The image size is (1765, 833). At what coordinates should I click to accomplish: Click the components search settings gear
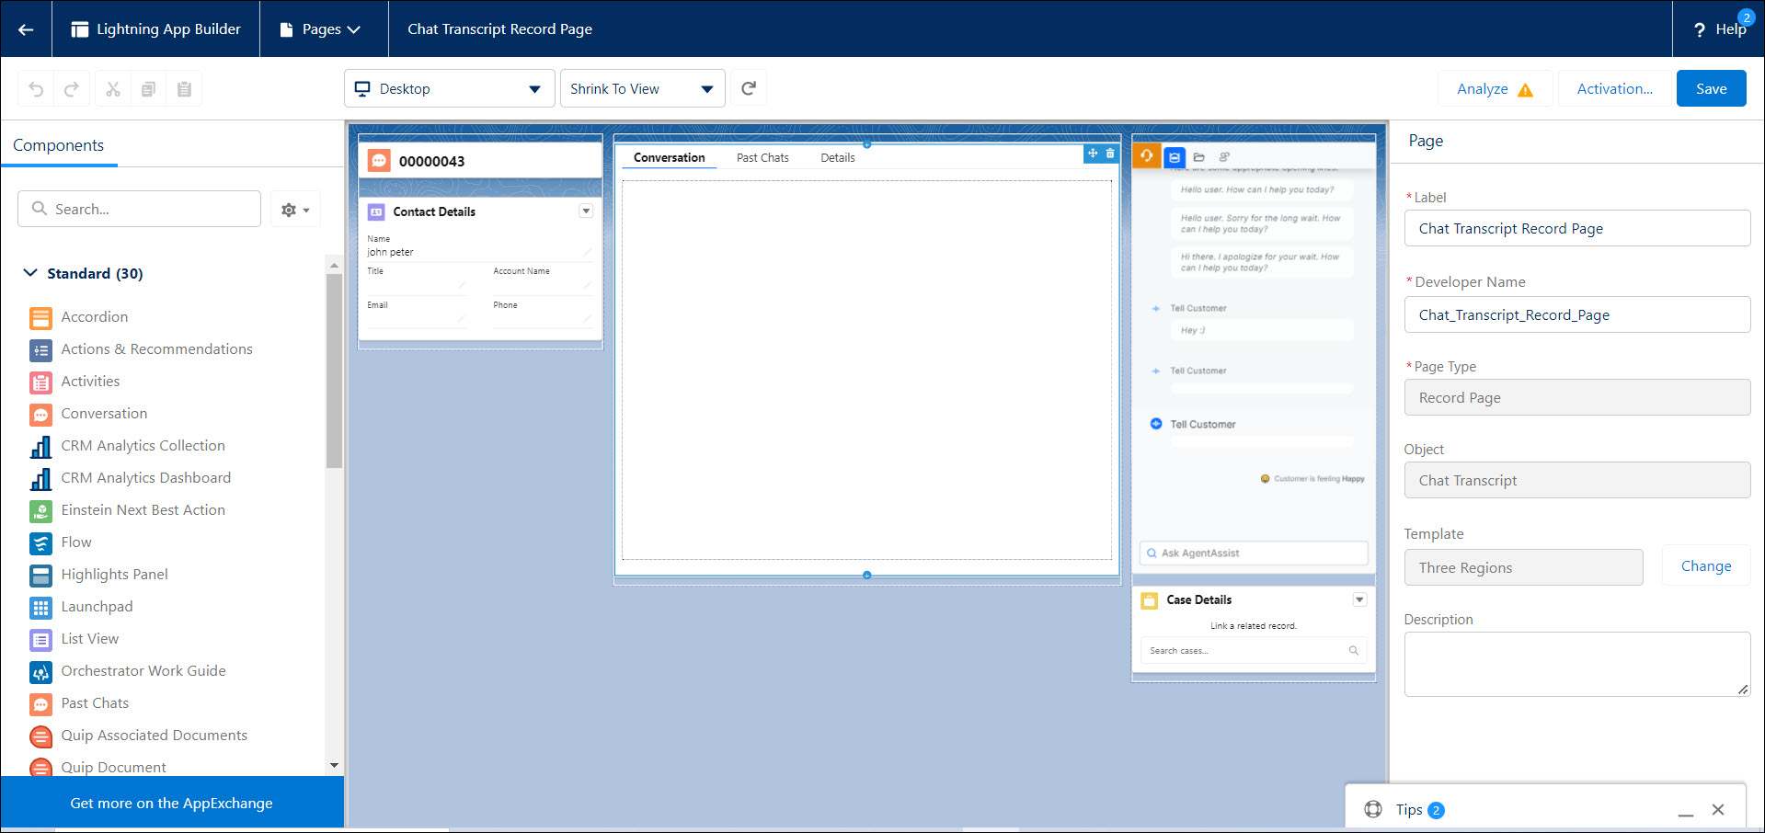(x=289, y=209)
